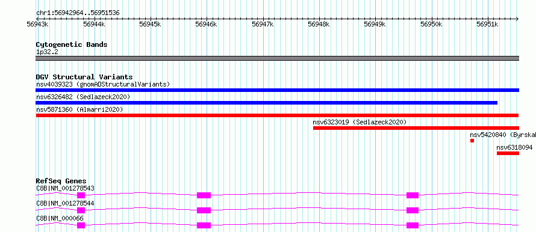This screenshot has height=232, width=536.
Task: Click the nsv4039323 gnomAD variant label
Action: 103,84
